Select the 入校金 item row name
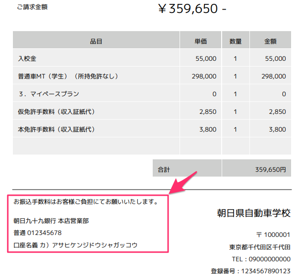 (27, 59)
